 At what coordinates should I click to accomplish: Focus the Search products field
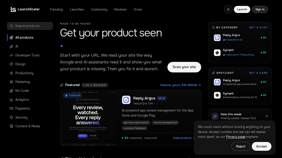coord(30,26)
